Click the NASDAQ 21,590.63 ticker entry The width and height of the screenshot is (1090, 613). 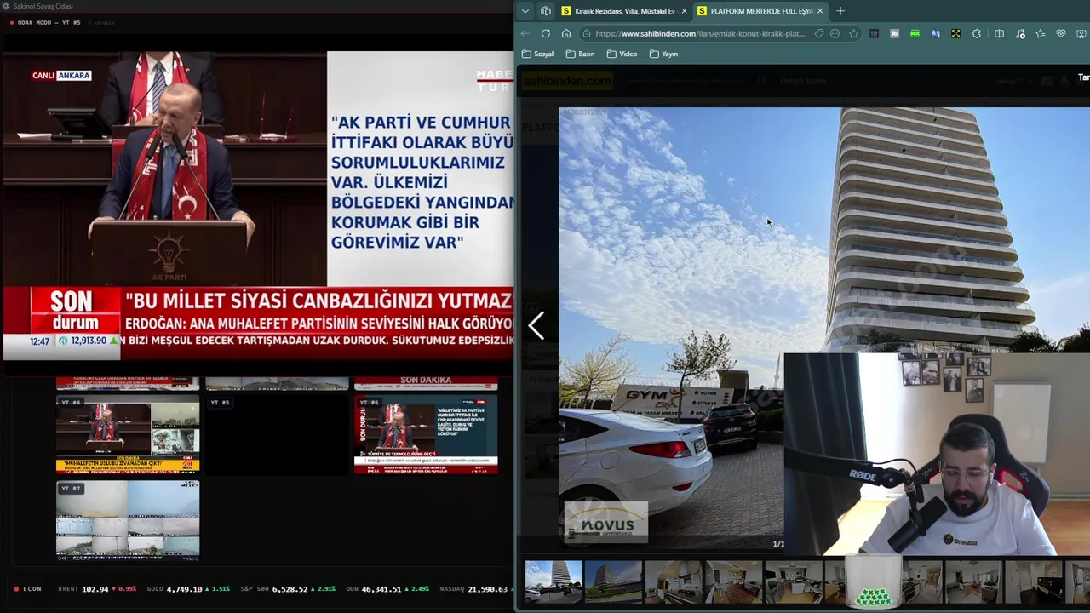coord(475,589)
